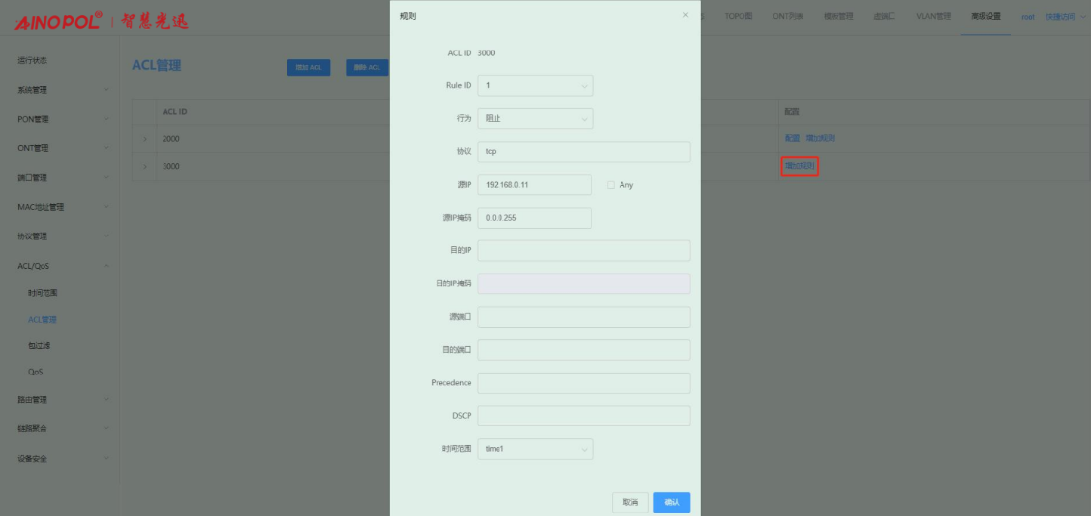Open the 时间范围 dropdown showing time1
This screenshot has width=1091, height=516.
click(535, 450)
